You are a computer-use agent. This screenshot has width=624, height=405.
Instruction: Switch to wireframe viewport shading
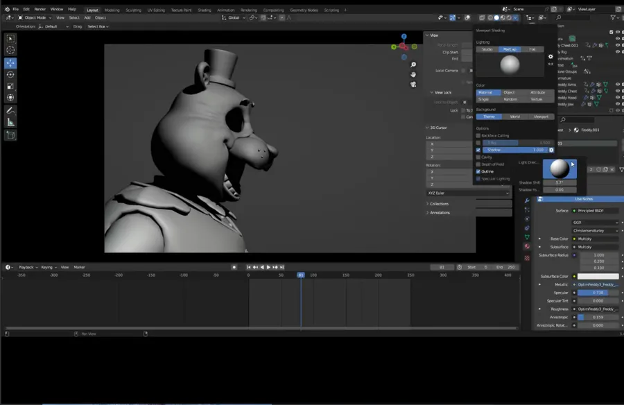coord(490,18)
